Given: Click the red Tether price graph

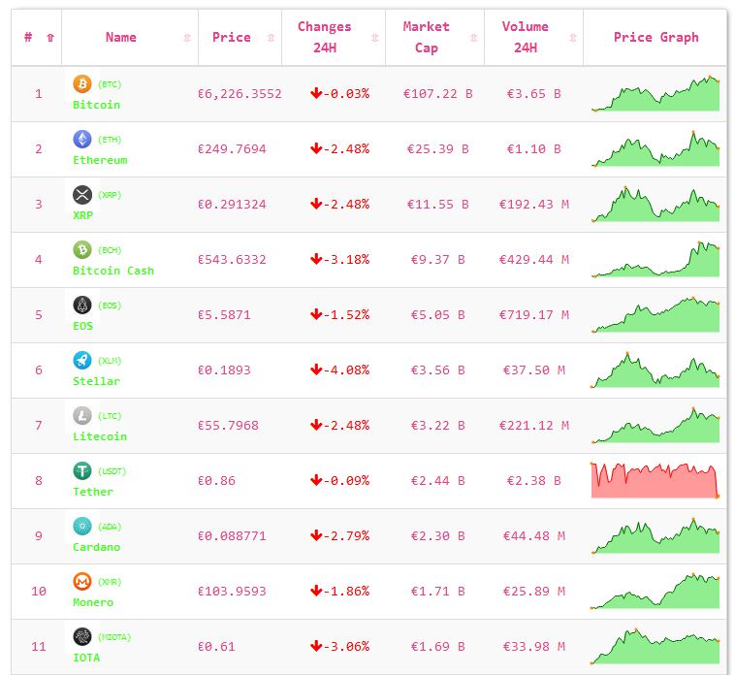Looking at the screenshot, I should [x=655, y=481].
